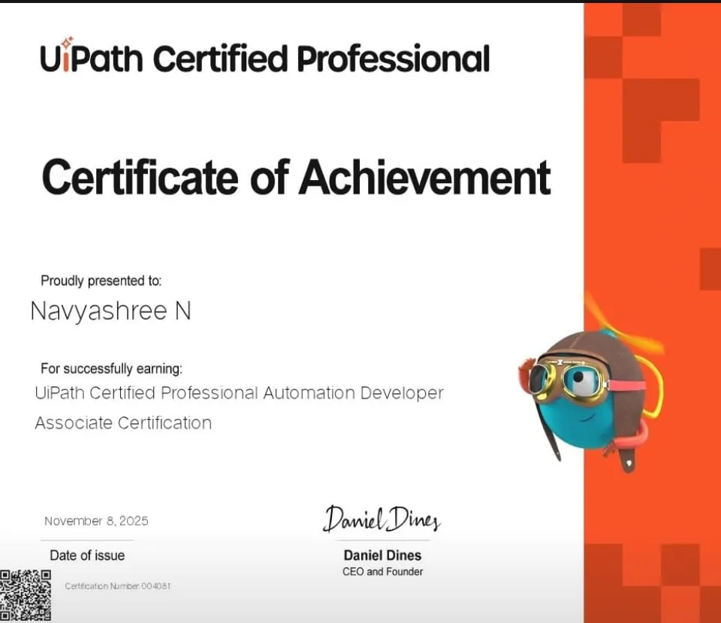Click the Daniel Dines handwritten signature
This screenshot has width=721, height=623.
tap(382, 519)
